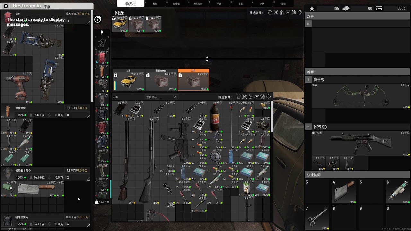This screenshot has width=411, height=231.
Task: Open the 工具 crate container
Action: (193, 80)
